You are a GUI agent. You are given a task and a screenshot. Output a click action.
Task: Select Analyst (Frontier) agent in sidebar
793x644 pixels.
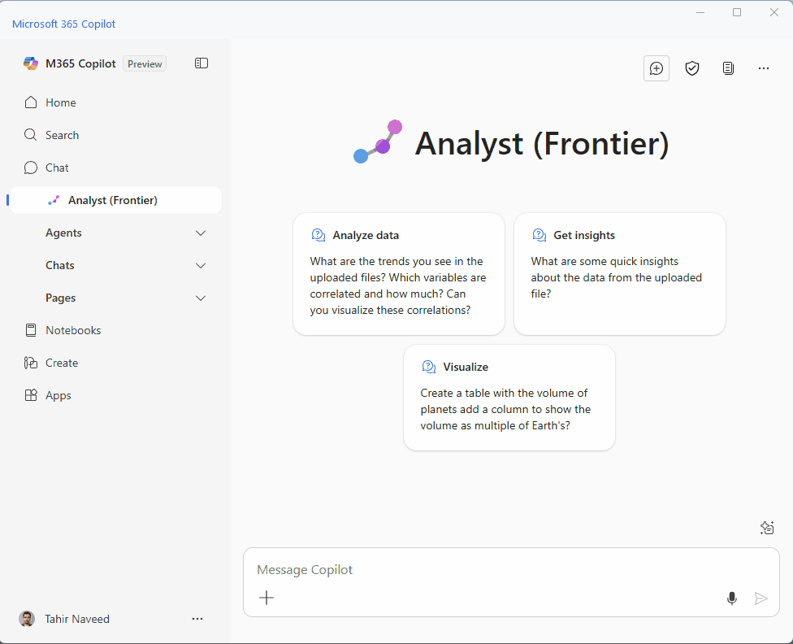(116, 200)
